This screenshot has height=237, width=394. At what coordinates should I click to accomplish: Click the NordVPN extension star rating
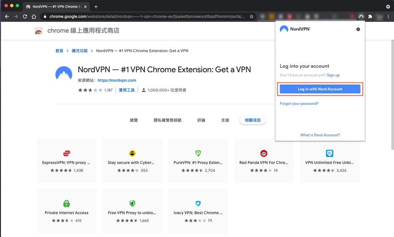[90, 90]
